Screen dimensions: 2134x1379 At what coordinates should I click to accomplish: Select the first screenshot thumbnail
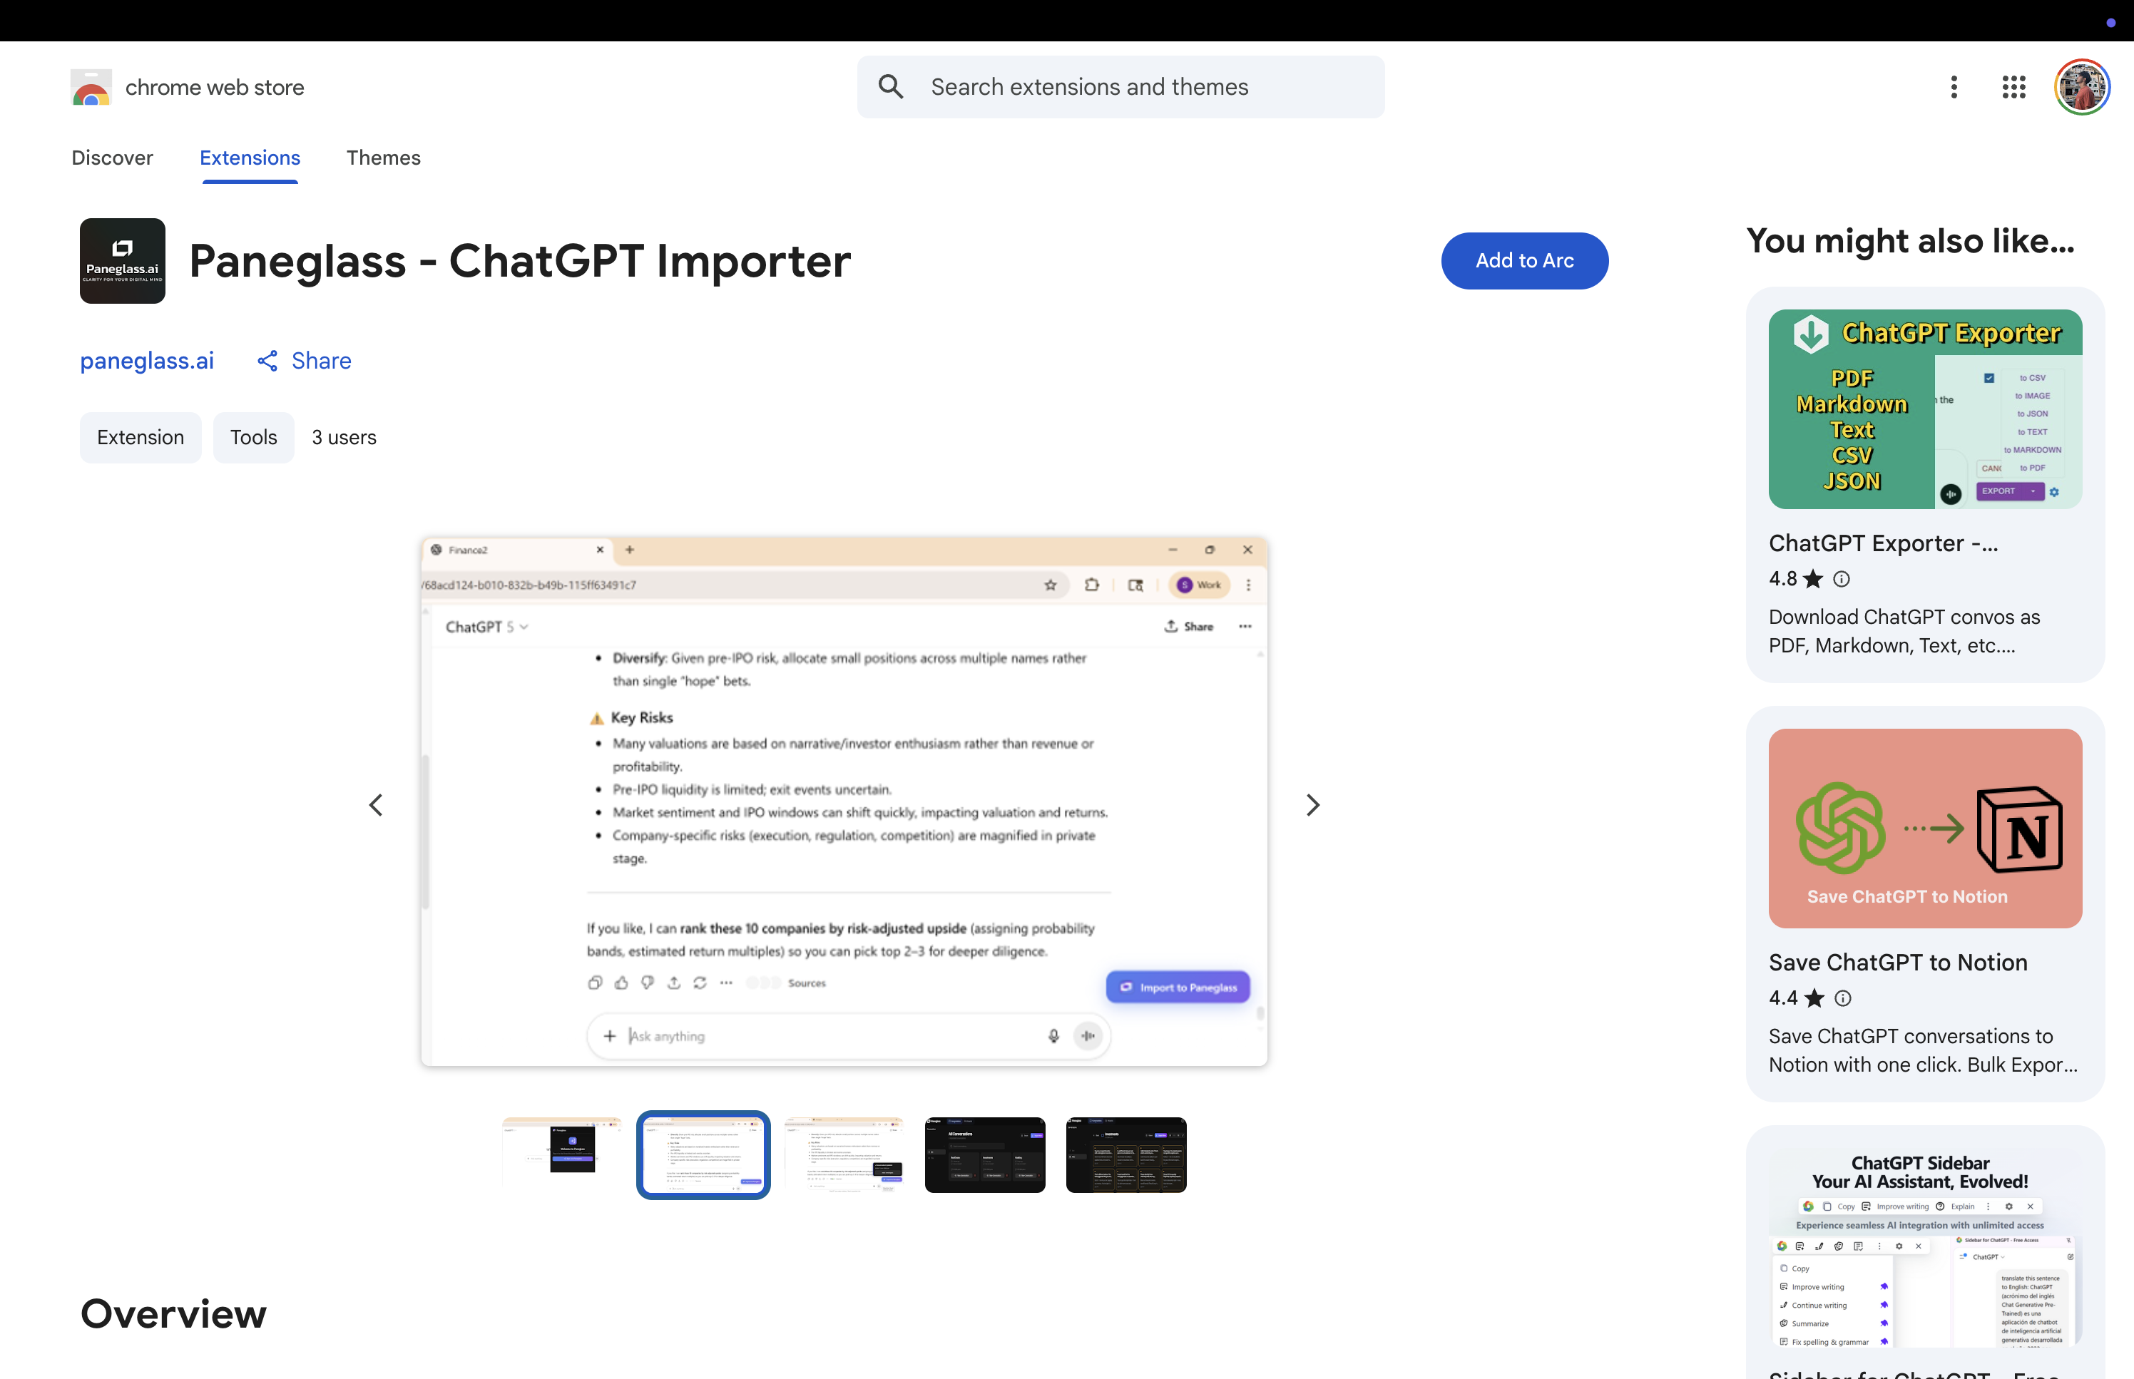pyautogui.click(x=561, y=1154)
